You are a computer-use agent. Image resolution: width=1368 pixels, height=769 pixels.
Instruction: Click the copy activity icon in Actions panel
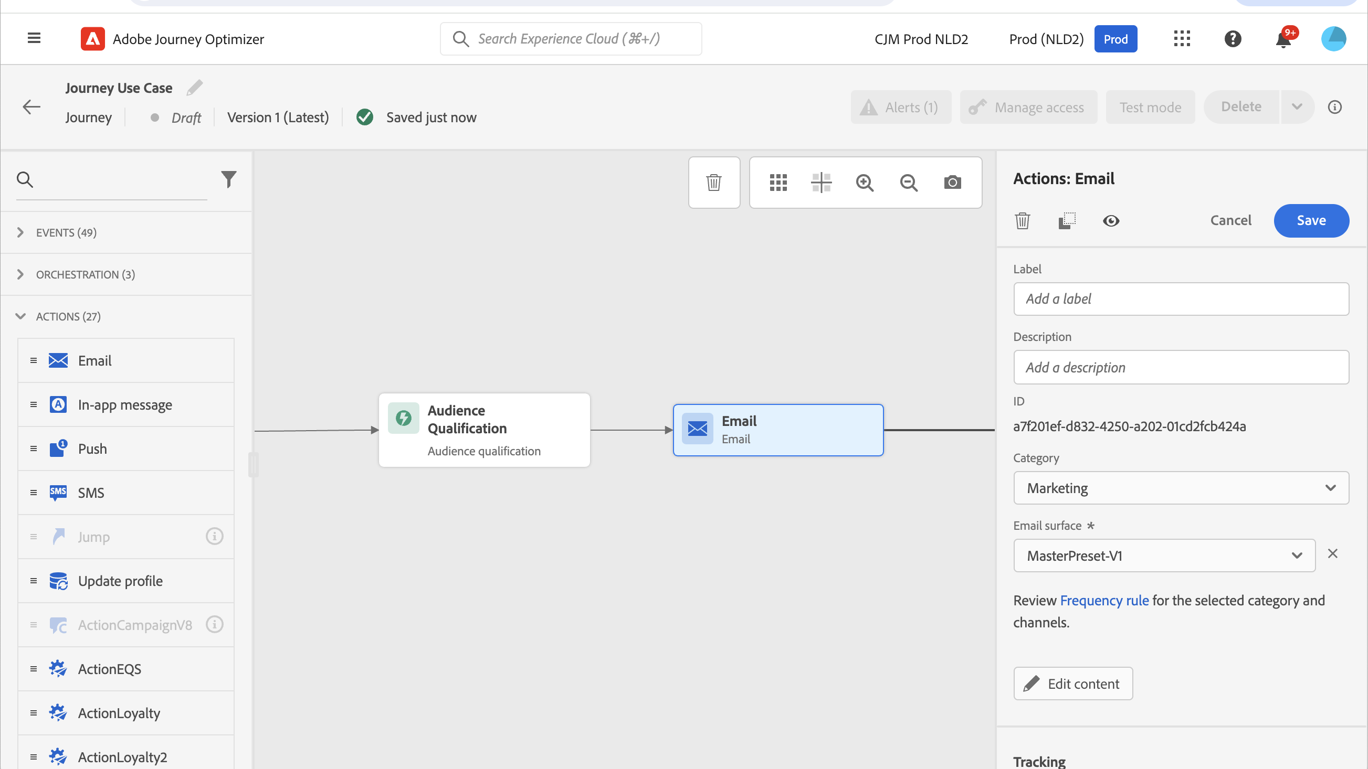click(1066, 221)
